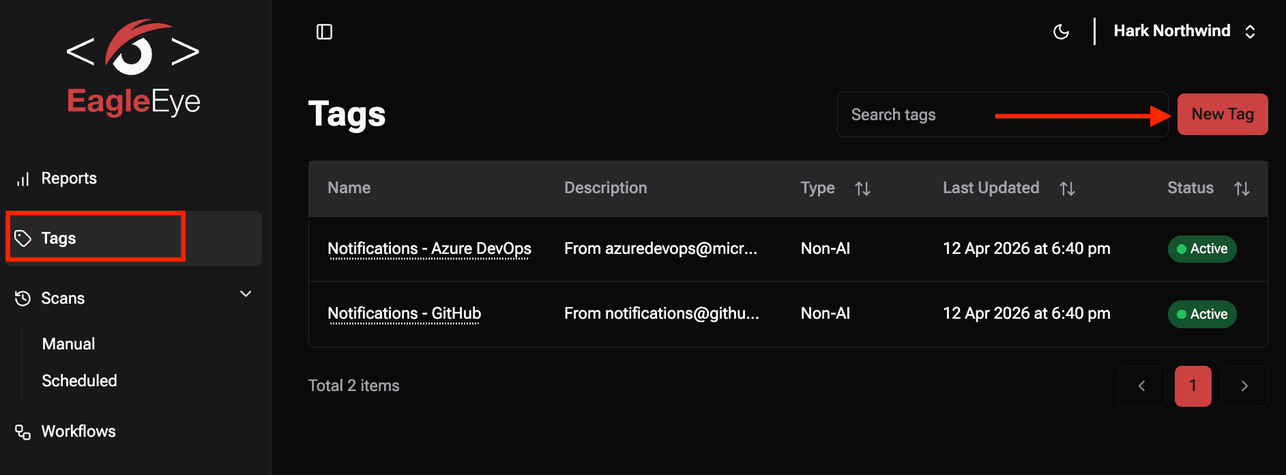1286x475 pixels.
Task: Switch theme with the moon icon
Action: click(x=1061, y=32)
